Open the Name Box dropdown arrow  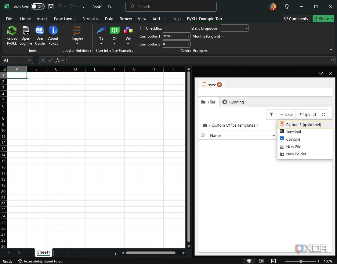29,60
